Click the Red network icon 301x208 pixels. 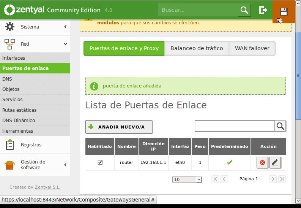coord(9,44)
